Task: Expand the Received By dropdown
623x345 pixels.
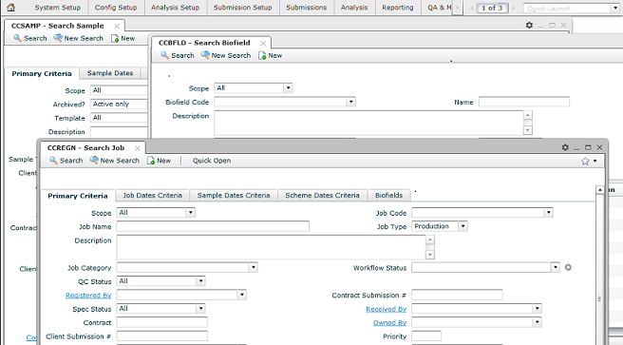Action: 538,309
